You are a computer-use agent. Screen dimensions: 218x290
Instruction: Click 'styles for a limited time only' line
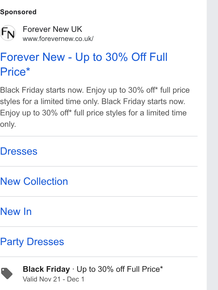[50, 101]
